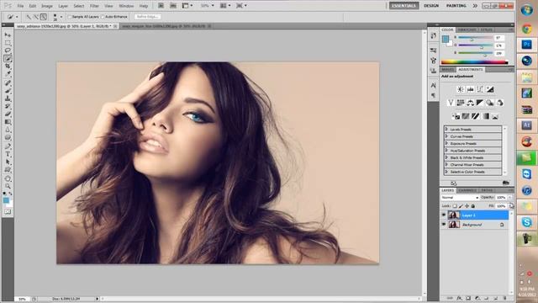Switch to the Channels tab
Viewport: 538px width, 303px height.
467,190
